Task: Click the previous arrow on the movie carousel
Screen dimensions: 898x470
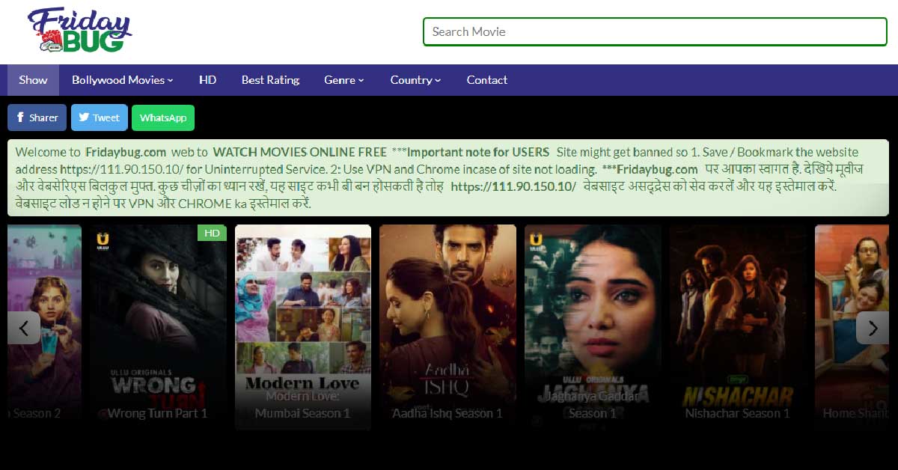Action: click(24, 328)
